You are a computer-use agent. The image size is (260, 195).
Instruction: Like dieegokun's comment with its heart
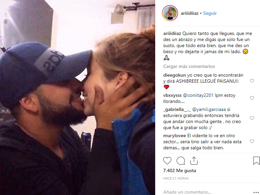point(252,81)
